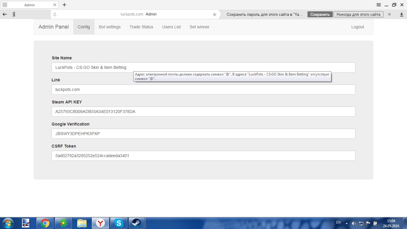The width and height of the screenshot is (407, 229).
Task: Open the browser downloads arrow
Action: coord(401,14)
